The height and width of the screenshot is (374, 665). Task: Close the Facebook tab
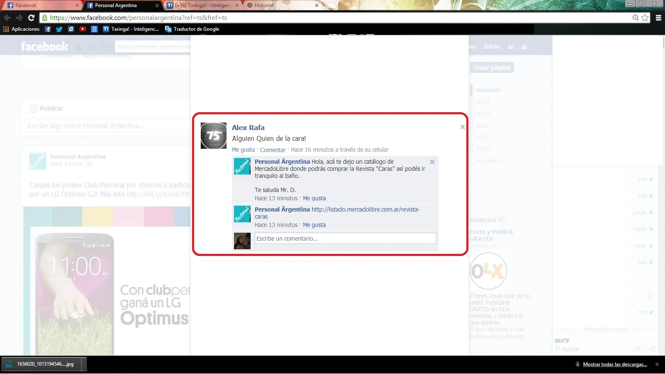77,5
